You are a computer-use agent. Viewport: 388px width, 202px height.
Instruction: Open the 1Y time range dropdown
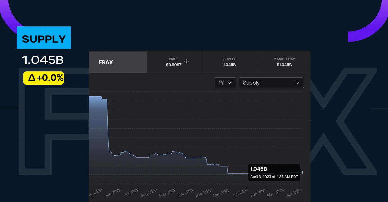[x=225, y=83]
